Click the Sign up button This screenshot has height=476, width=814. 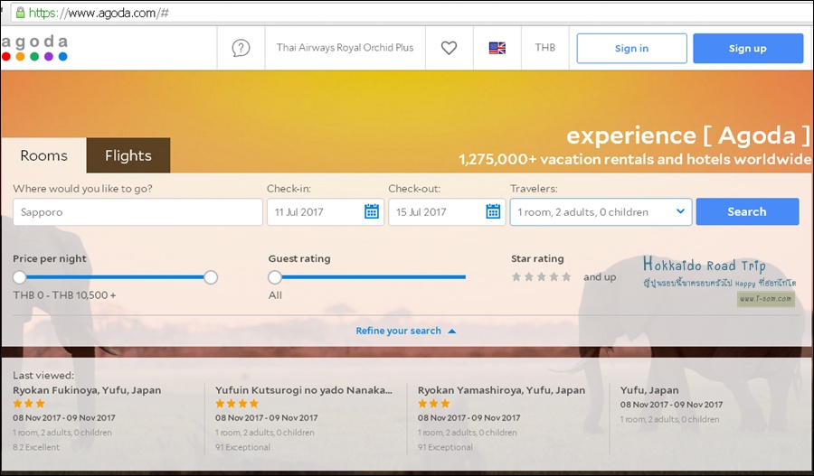(748, 48)
